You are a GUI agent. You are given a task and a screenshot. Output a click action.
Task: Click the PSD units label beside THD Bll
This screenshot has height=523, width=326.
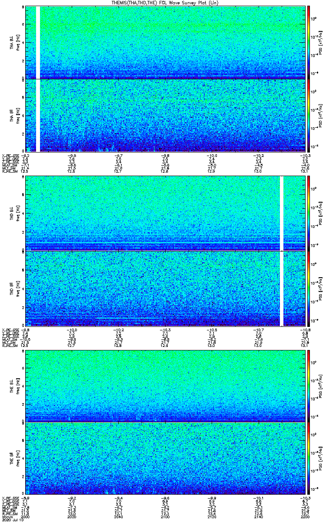point(321,289)
